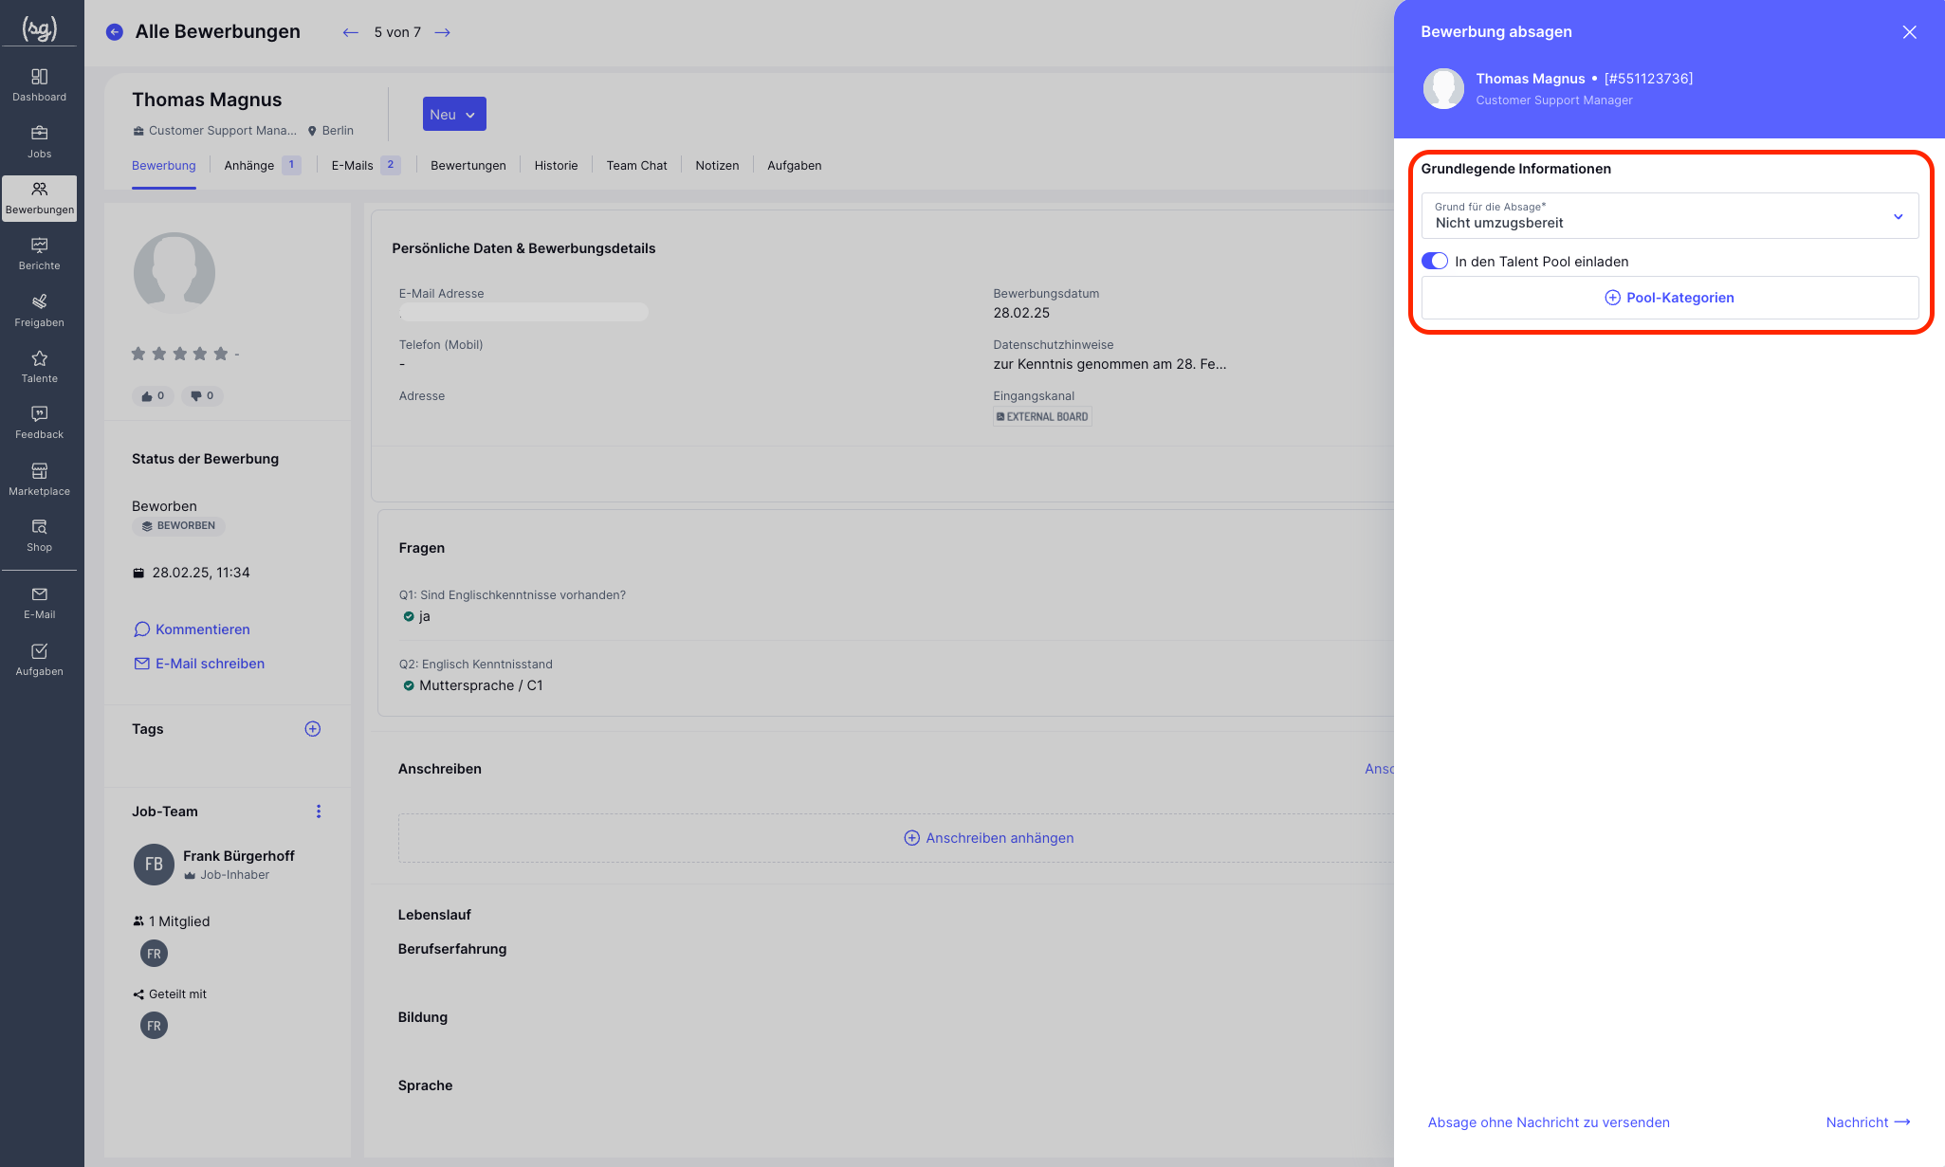
Task: Open Dashboard in the sidebar
Action: tap(39, 85)
